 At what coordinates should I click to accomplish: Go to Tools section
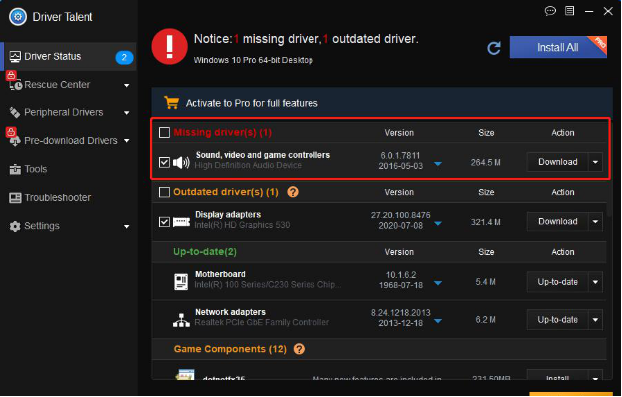pos(69,170)
